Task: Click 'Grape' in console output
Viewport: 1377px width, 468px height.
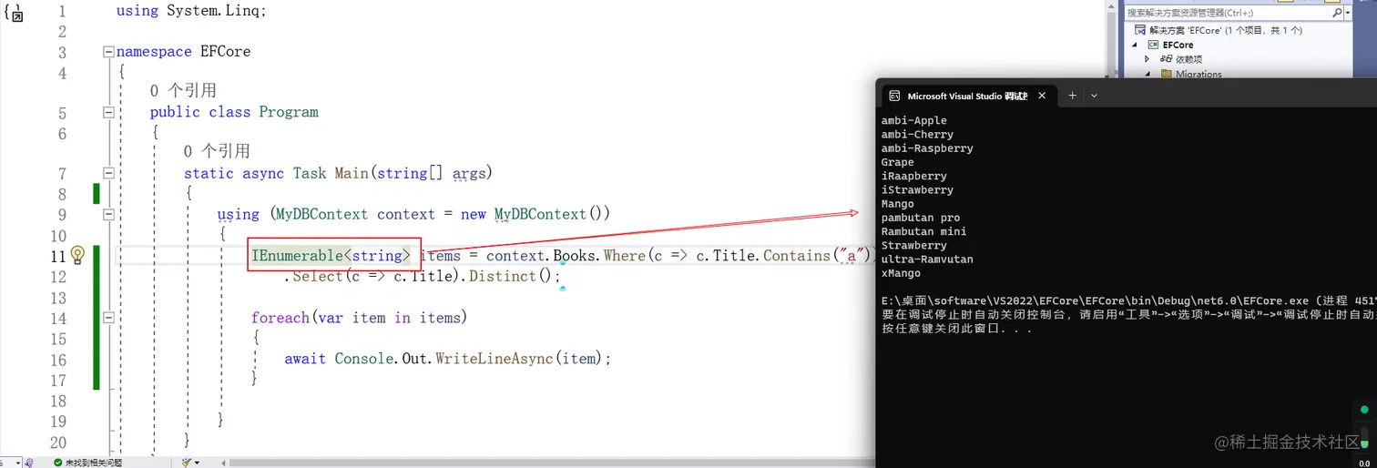Action: tap(898, 162)
